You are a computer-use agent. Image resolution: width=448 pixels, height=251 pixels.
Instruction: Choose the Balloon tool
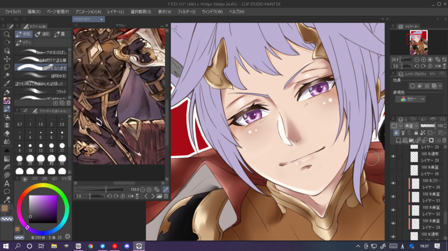(x=7, y=191)
